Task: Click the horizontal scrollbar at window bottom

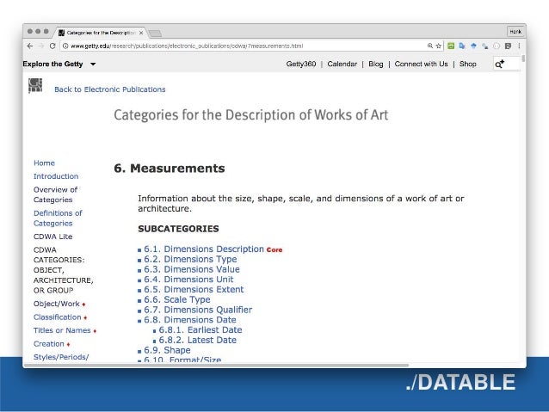Action: 216,365
